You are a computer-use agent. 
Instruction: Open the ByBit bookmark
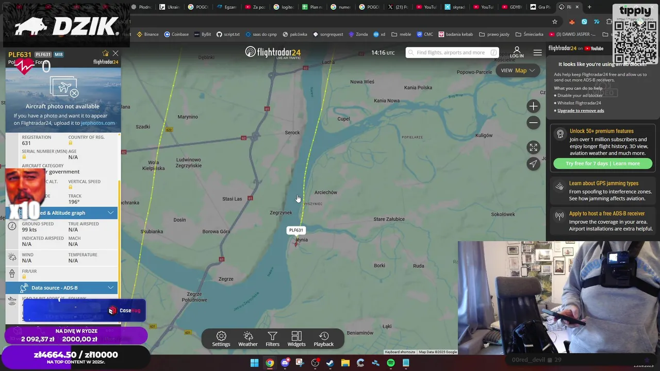[202, 35]
